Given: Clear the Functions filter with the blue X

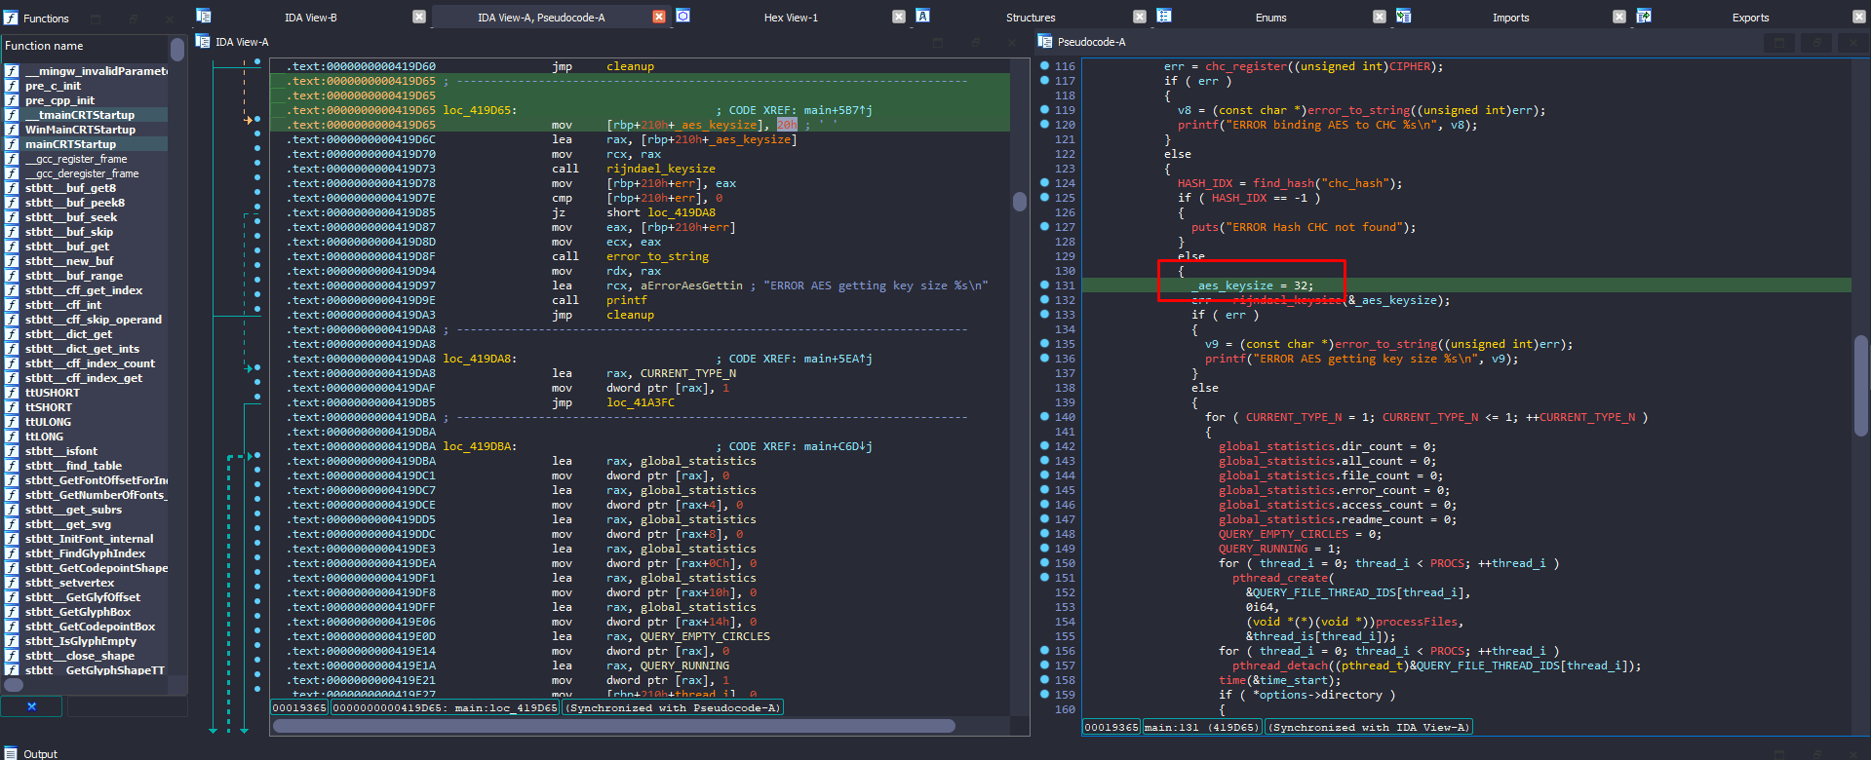Looking at the screenshot, I should coord(31,706).
